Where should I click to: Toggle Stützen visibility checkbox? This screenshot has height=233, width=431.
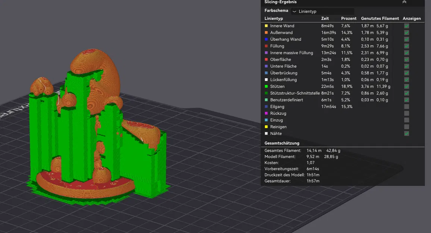click(406, 86)
